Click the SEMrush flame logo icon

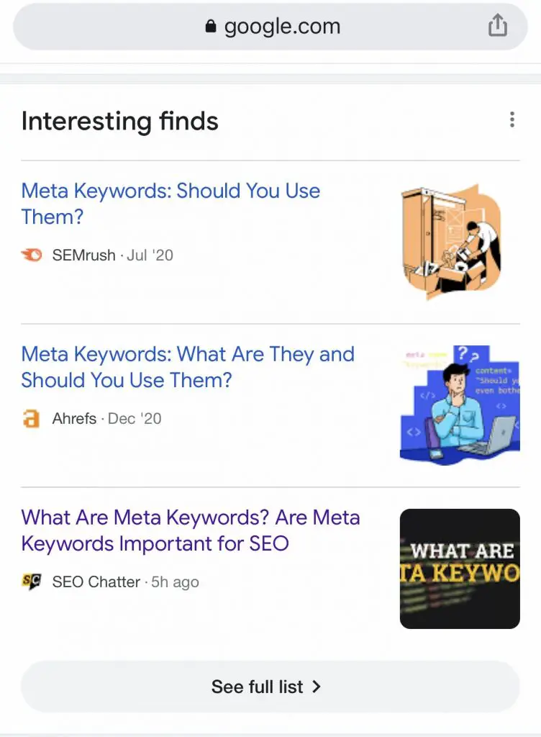(x=32, y=255)
